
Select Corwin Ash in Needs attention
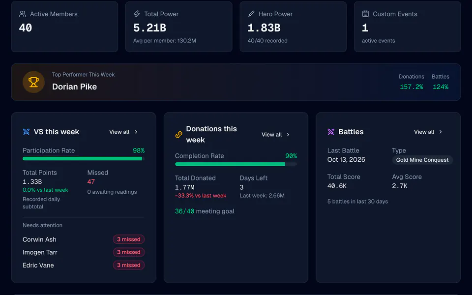click(39, 239)
